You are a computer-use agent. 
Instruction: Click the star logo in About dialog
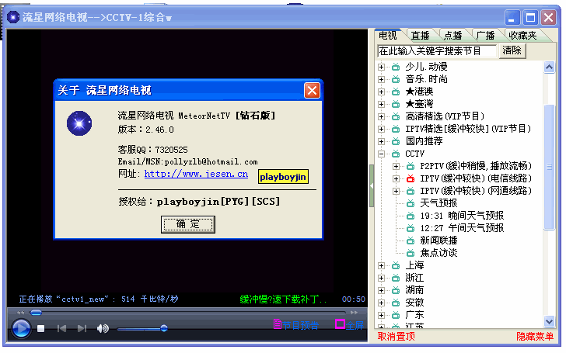79,123
